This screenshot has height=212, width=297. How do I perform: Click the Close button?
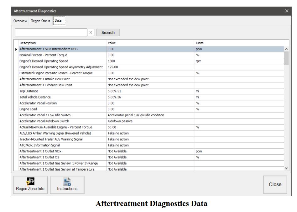[x=275, y=184]
